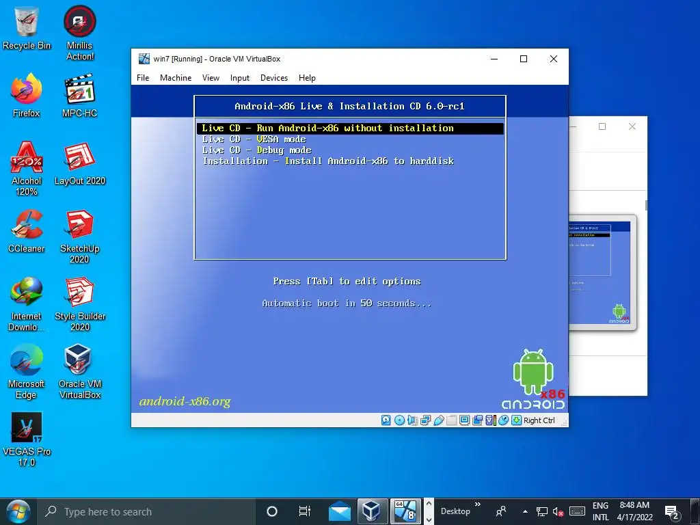Open the View menu
The width and height of the screenshot is (700, 525).
click(211, 78)
